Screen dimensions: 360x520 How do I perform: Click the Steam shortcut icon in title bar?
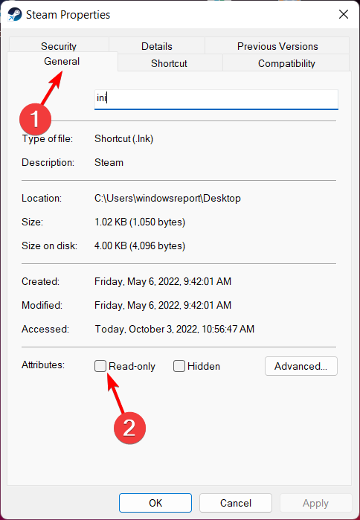point(14,15)
